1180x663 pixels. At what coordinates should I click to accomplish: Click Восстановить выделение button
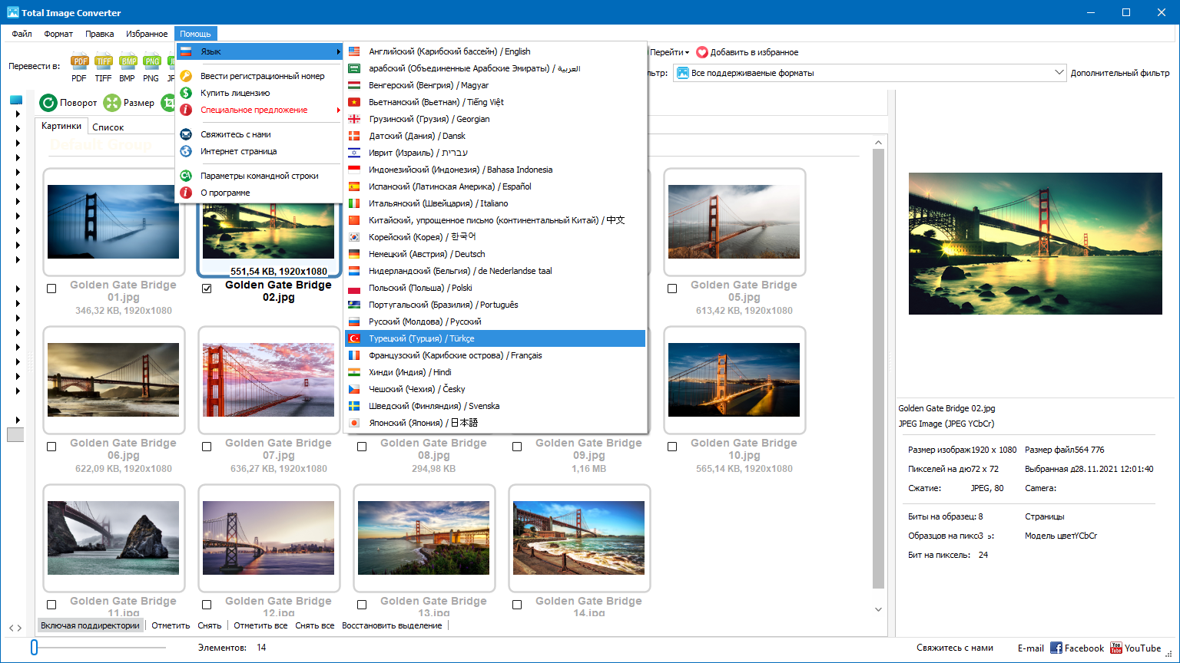tap(392, 625)
